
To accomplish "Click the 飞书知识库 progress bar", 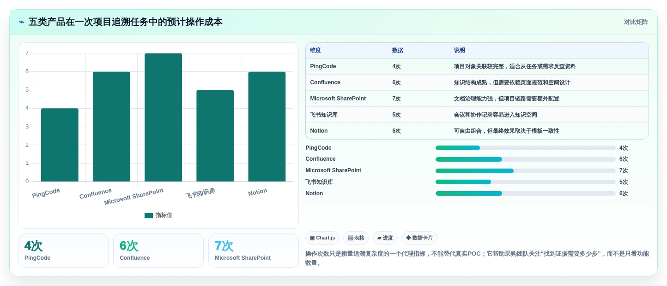I will tap(525, 182).
